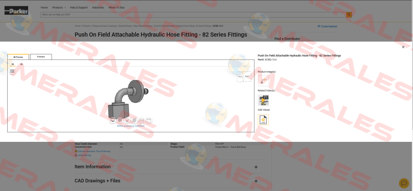Select the Front face of view cube

[240, 77]
